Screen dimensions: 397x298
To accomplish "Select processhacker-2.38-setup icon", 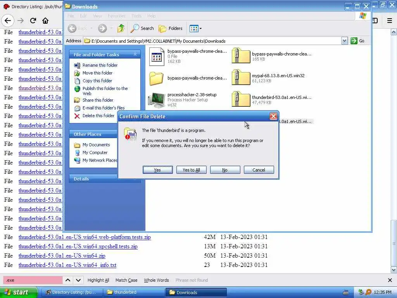I will coord(156,100).
